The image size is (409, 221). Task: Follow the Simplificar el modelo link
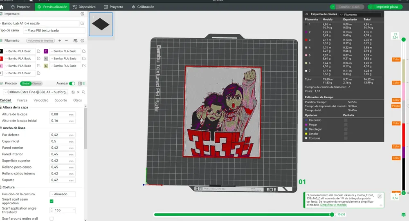333,205
